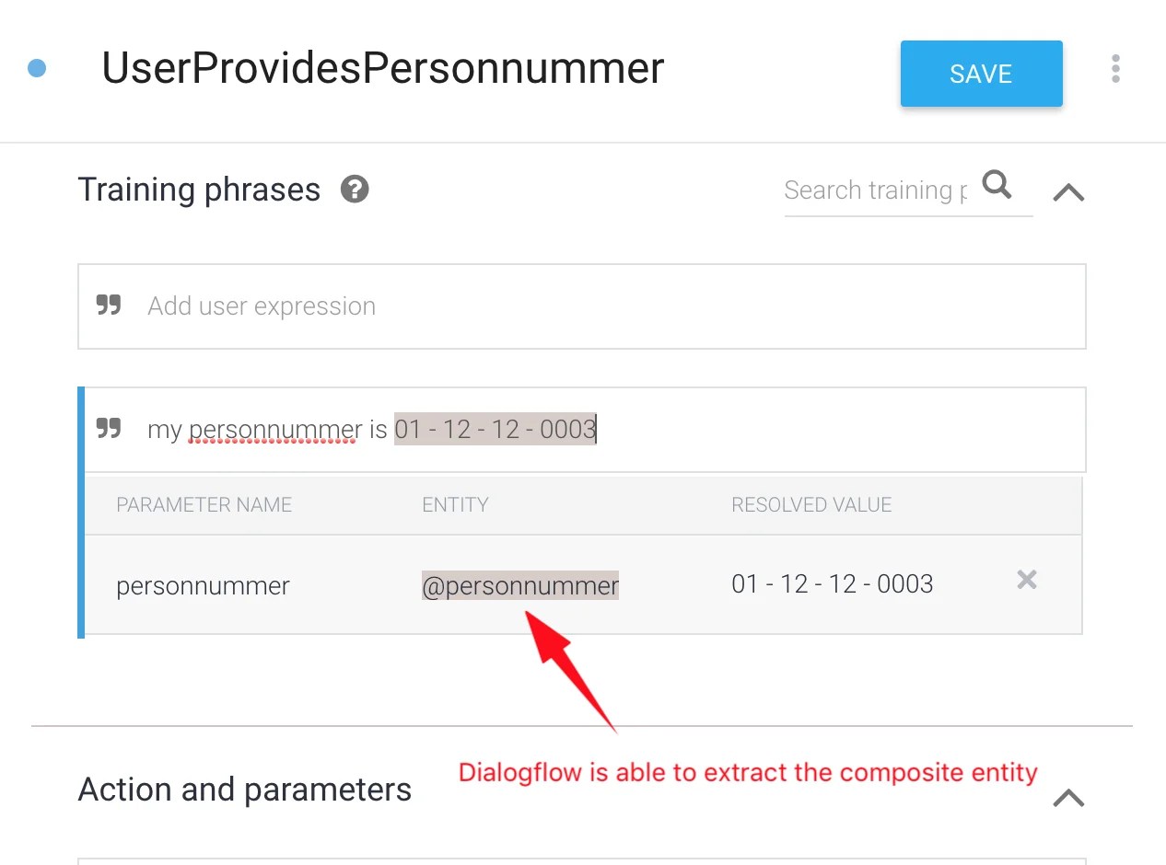Open the @personnummer entity link

519,584
